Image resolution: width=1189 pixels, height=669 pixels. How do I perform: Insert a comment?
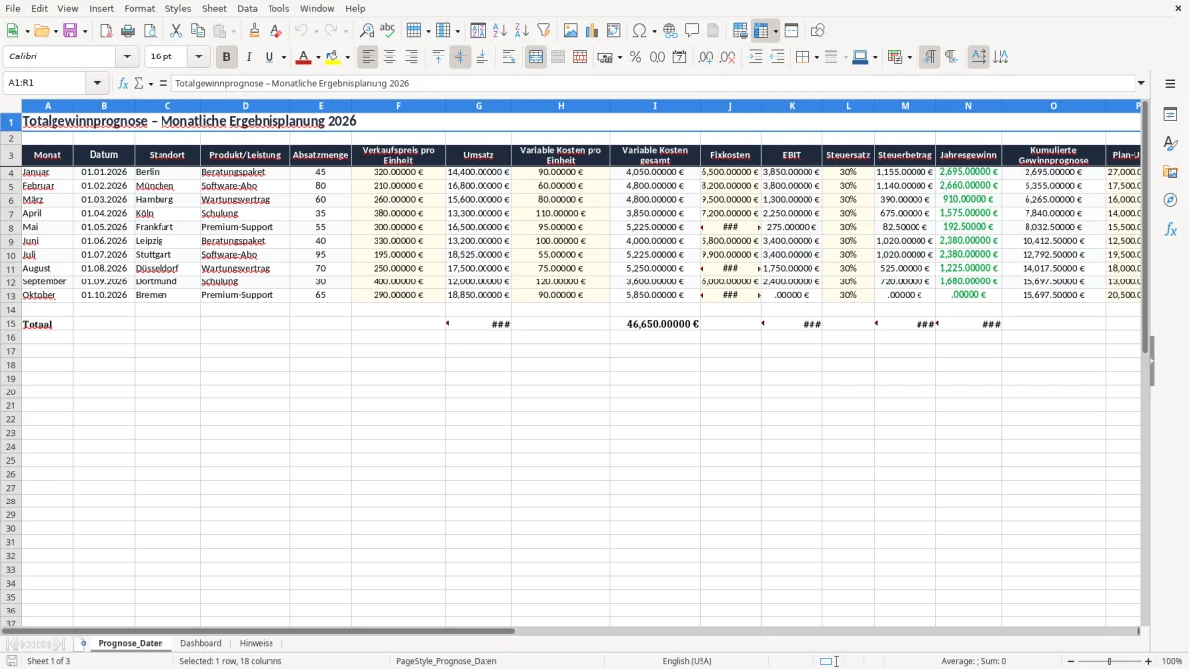click(x=693, y=31)
